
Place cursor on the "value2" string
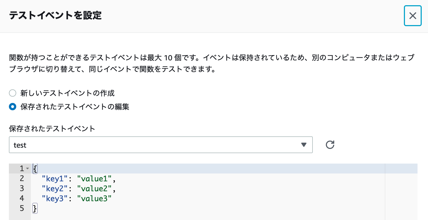tap(94, 189)
